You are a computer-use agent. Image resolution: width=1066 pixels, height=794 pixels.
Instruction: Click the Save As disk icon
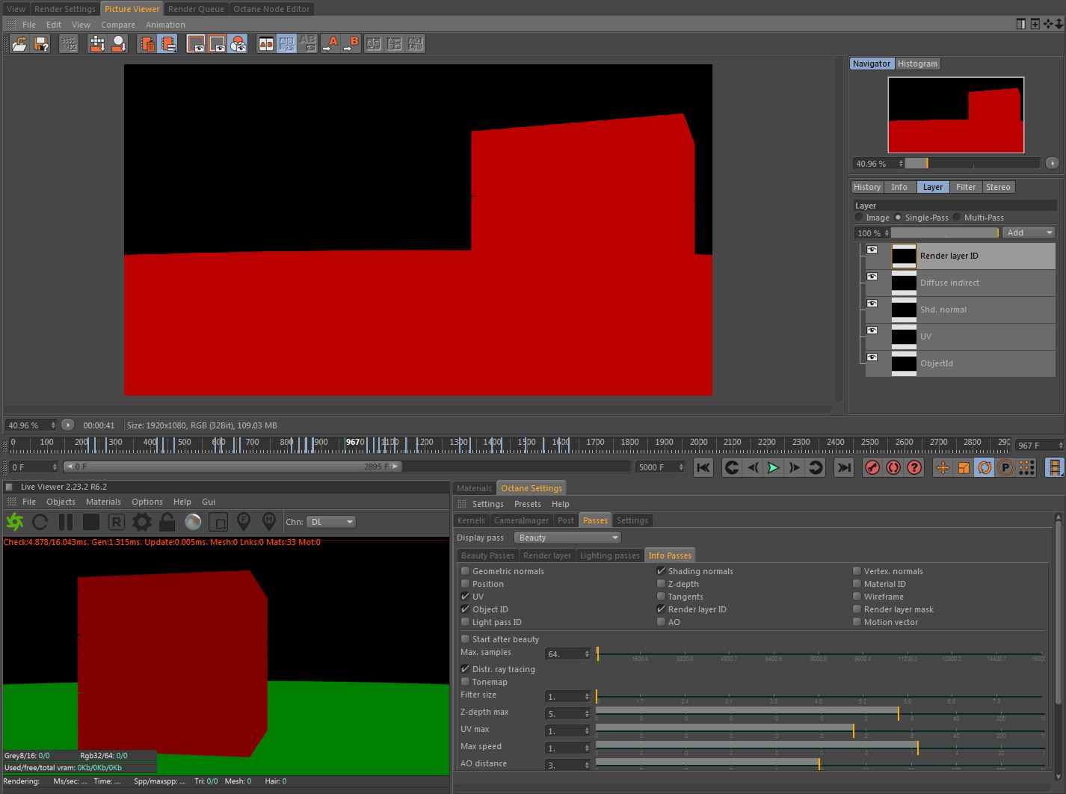pos(41,44)
